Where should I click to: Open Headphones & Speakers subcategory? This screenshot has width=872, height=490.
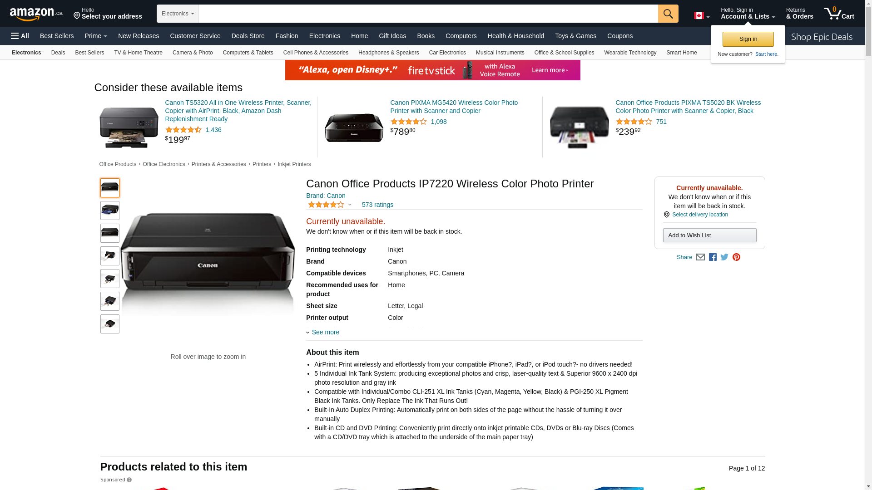click(389, 53)
